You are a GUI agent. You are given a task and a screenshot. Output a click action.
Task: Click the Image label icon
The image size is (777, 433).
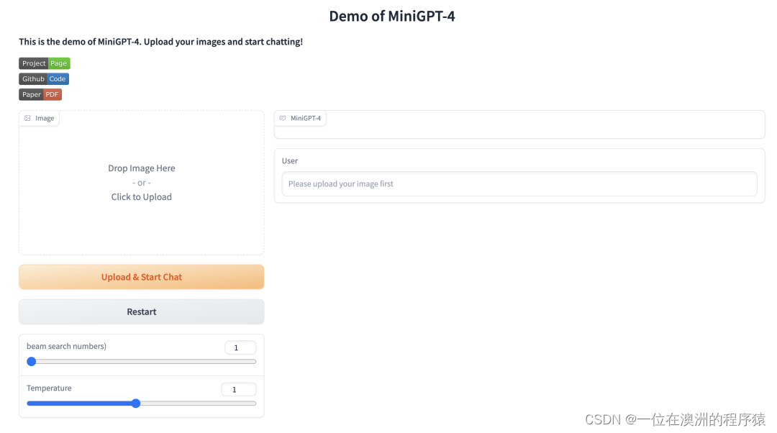(x=28, y=119)
